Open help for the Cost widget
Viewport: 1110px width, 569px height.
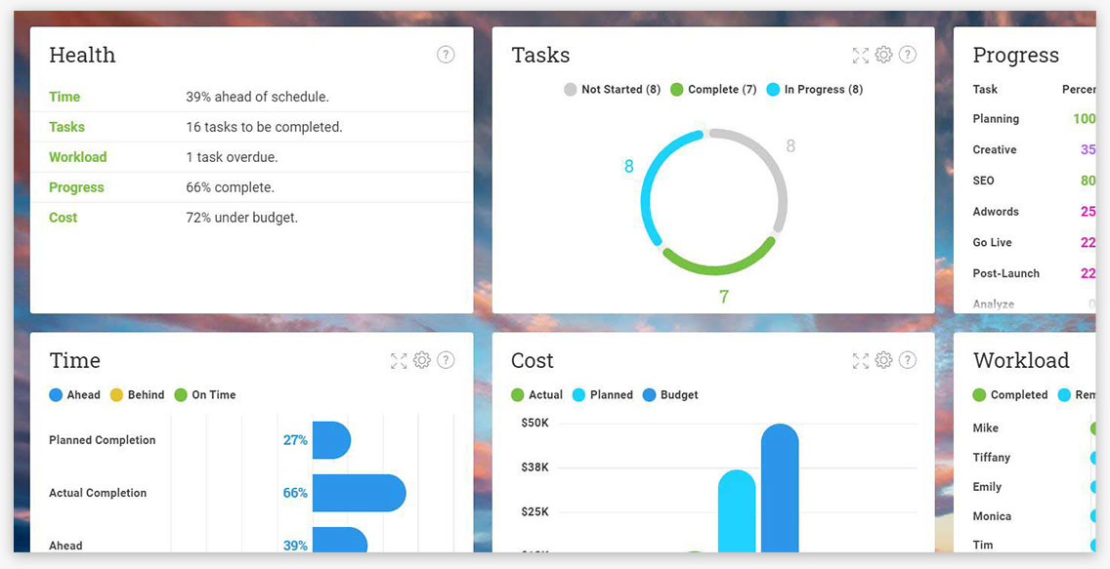coord(908,360)
